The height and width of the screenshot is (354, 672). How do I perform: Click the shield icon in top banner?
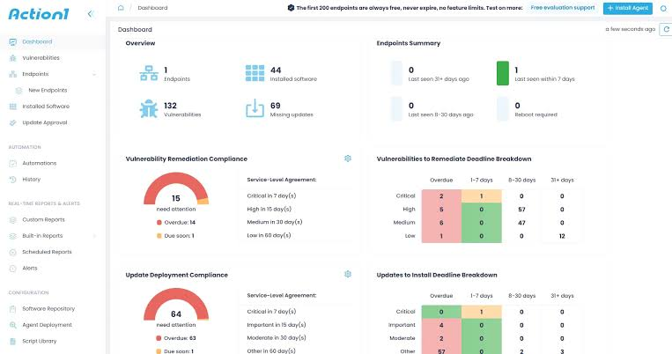point(291,8)
